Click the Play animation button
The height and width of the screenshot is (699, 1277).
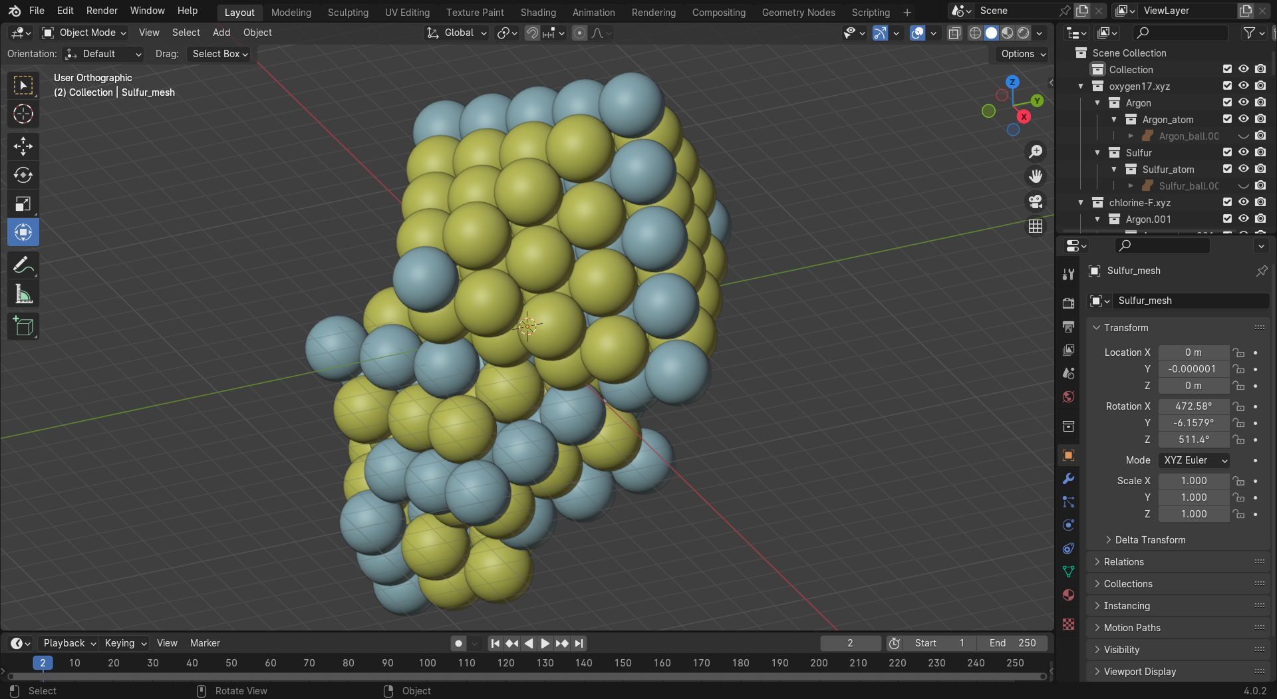(545, 643)
